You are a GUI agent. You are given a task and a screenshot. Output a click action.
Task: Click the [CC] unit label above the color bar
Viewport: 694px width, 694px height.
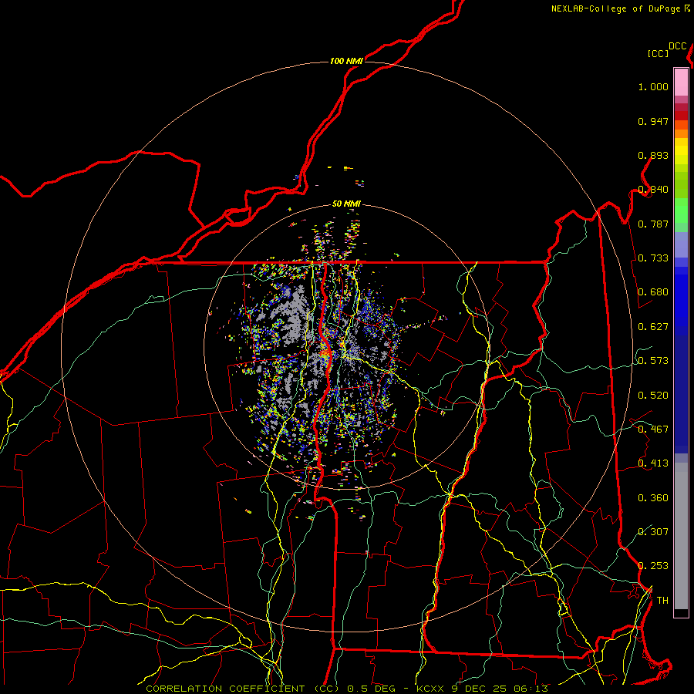point(658,53)
